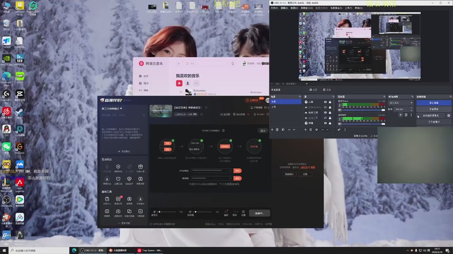Copy the rtmp address
Image resolution: width=453 pixels, height=254 pixels.
pyautogui.click(x=237, y=170)
